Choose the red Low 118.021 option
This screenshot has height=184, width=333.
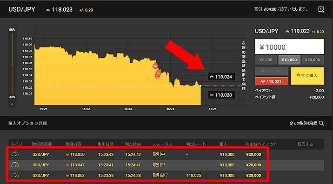272,81
